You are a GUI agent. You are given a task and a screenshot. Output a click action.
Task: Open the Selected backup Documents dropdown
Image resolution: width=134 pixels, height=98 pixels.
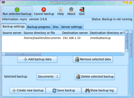(x=48, y=77)
